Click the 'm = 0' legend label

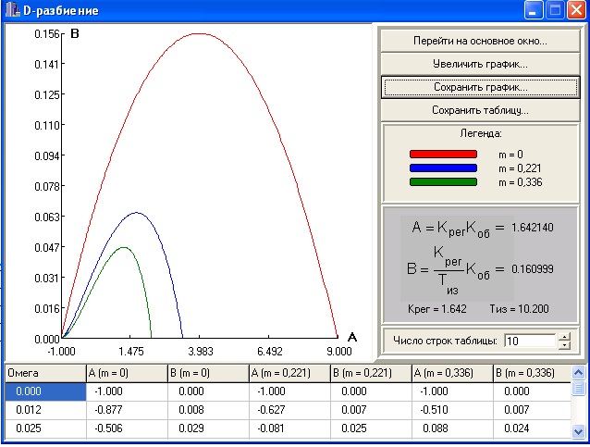point(510,155)
